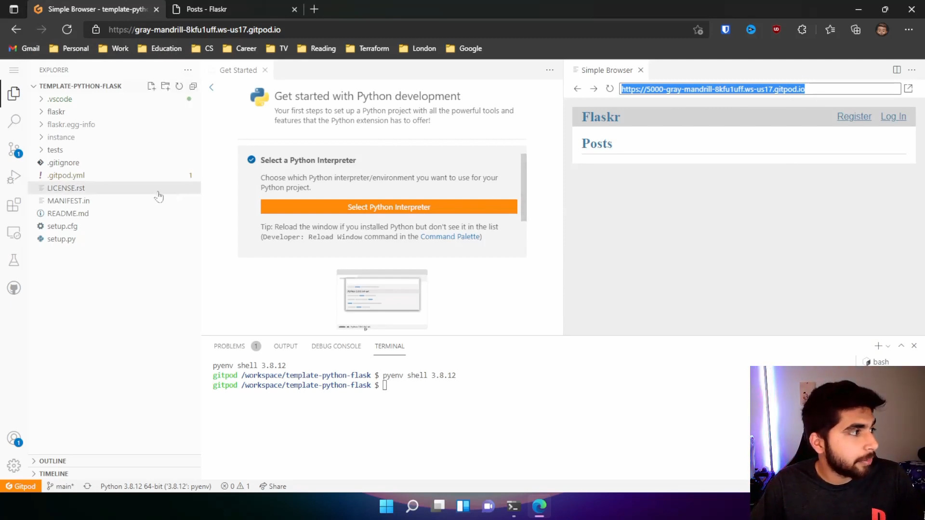The image size is (925, 520).
Task: Open Simple Browser page in external browser
Action: pos(908,89)
